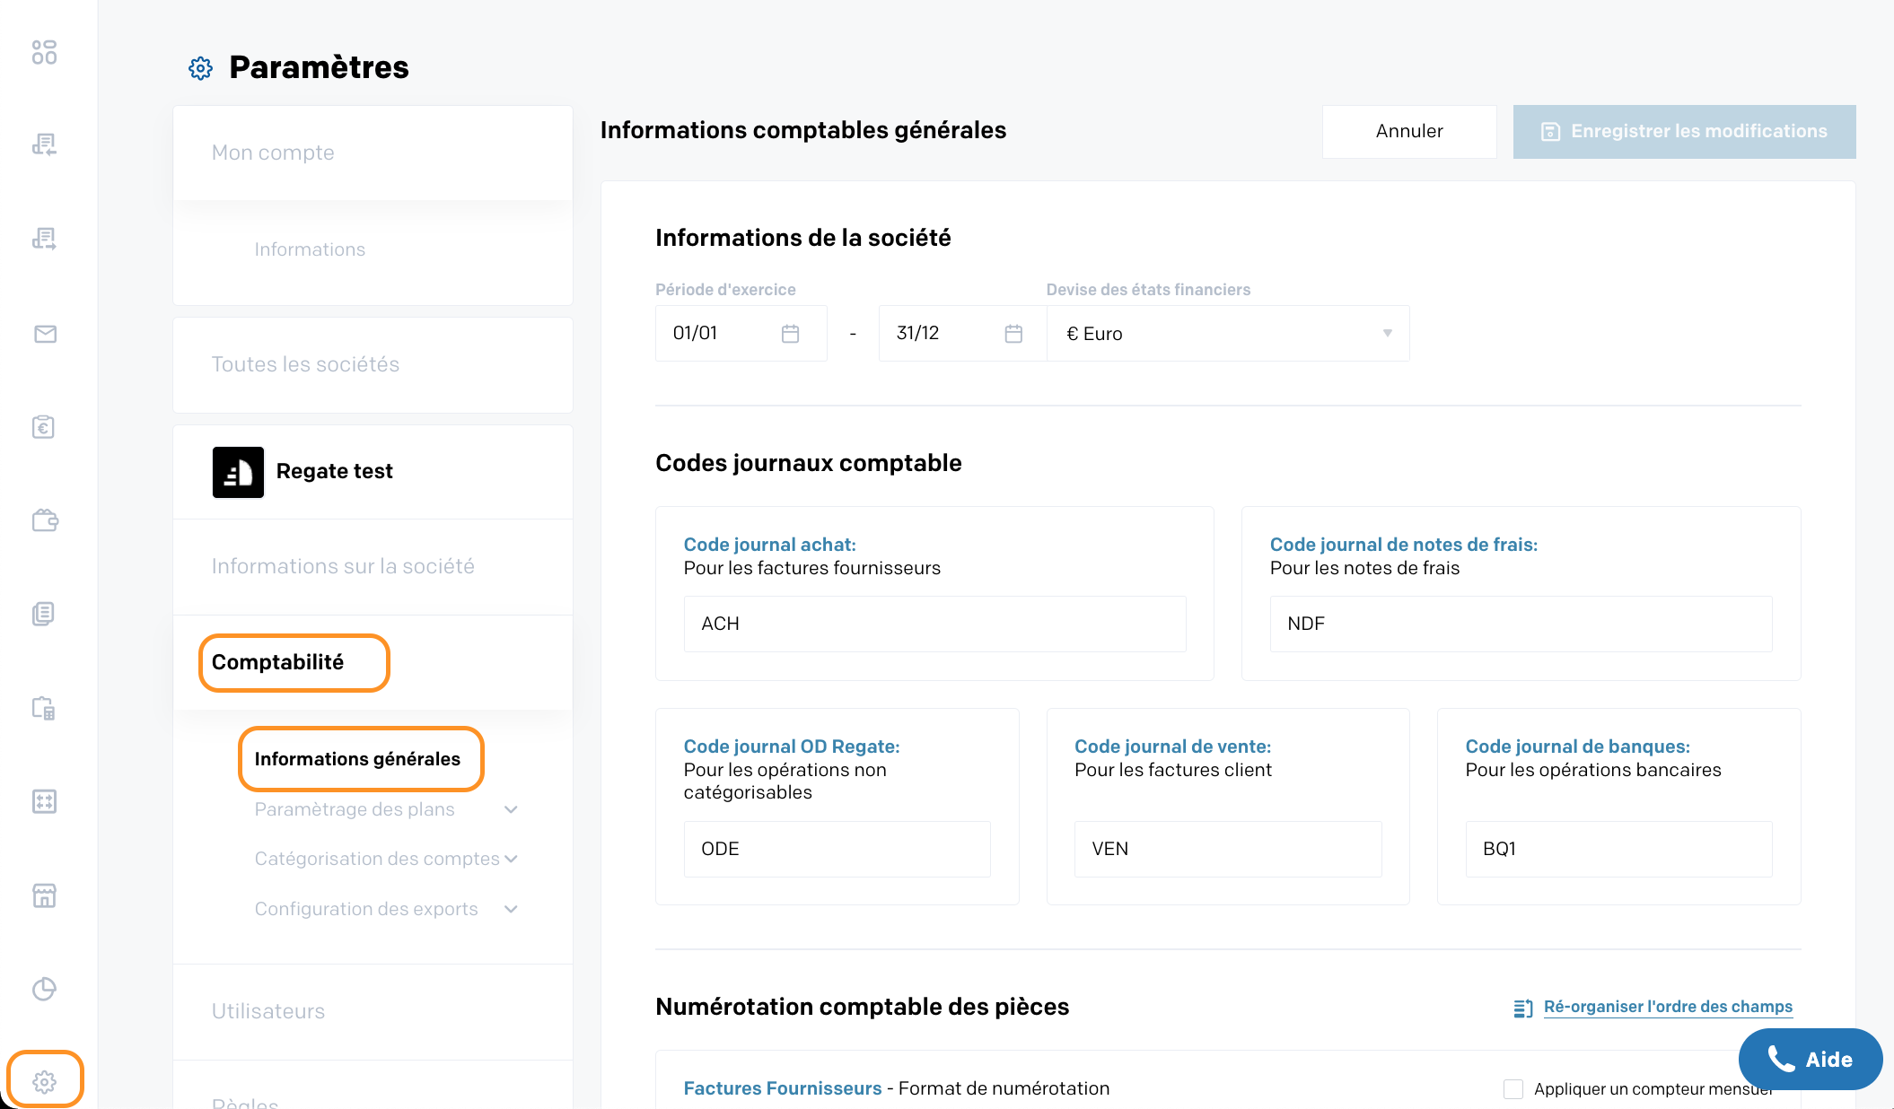Viewport: 1894px width, 1109px height.
Task: Click the pie chart icon in sidebar
Action: click(44, 989)
